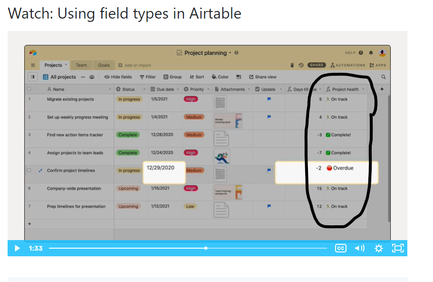The height and width of the screenshot is (282, 433).
Task: Open the Priority field dropdown arrow
Action: pos(208,90)
